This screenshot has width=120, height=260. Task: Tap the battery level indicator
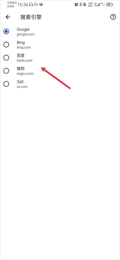(x=109, y=4)
